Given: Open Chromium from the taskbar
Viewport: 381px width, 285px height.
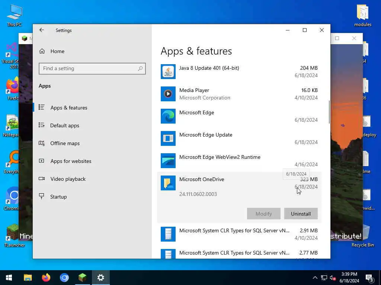Looking at the screenshot, I should pos(64,278).
